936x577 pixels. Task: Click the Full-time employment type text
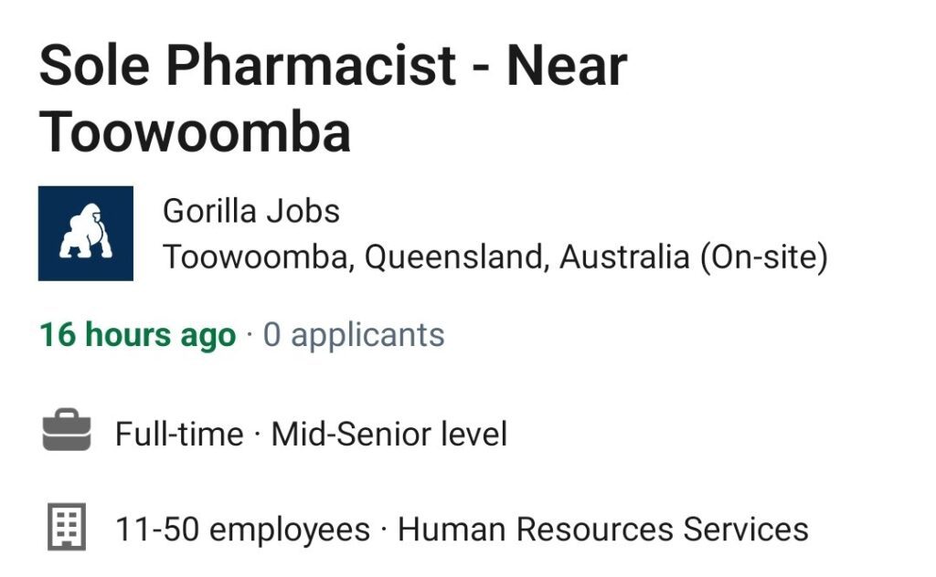(x=179, y=434)
